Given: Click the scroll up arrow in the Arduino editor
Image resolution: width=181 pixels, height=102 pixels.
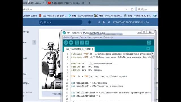Looking at the screenshot, I should [x=153, y=54].
